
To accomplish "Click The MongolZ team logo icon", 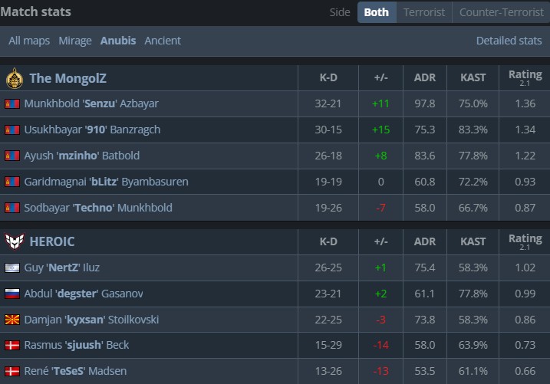I will tap(14, 78).
